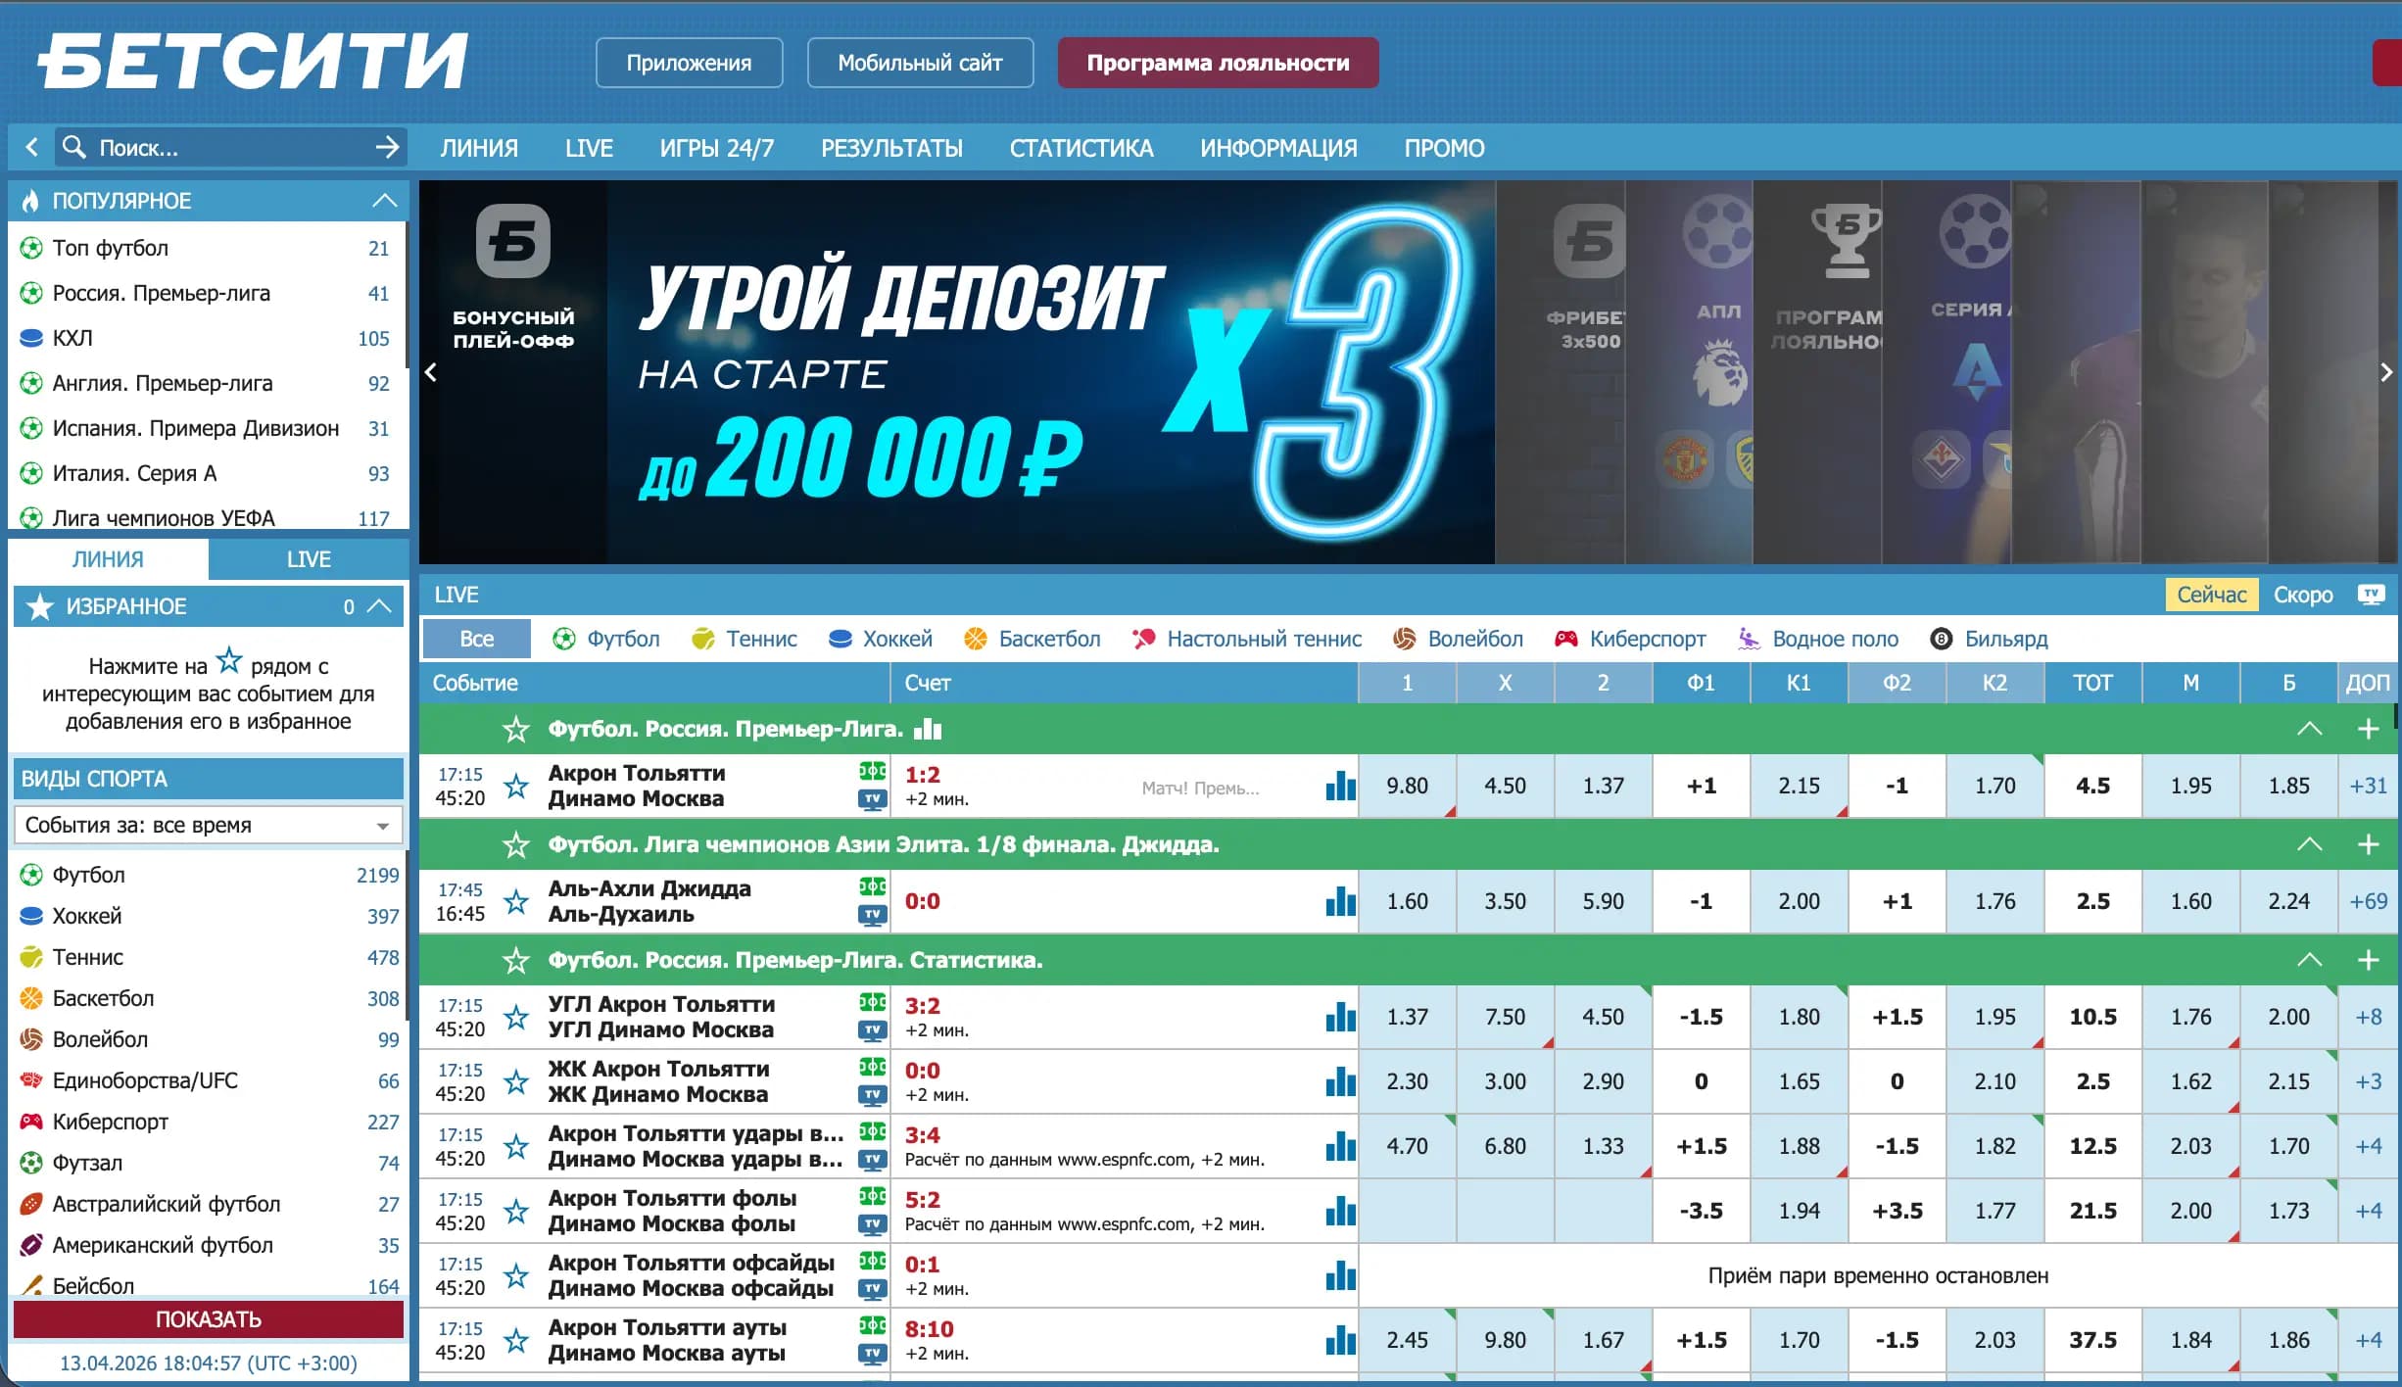This screenshot has width=2402, height=1387.
Task: Click the Поиск search field
Action: coord(229,147)
